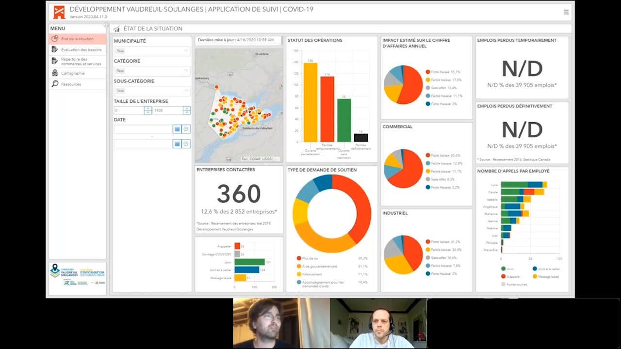
Task: Click the orange Développement Vaudreuil-Soulanges logo
Action: [59, 12]
